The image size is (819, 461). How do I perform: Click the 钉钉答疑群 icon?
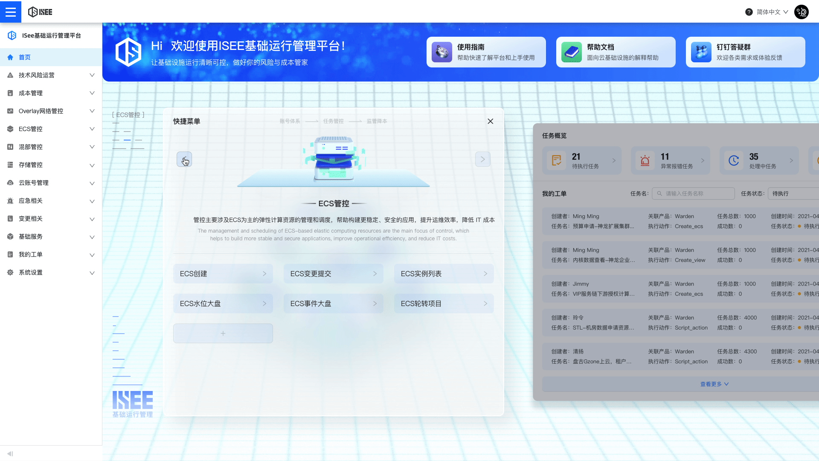701,52
